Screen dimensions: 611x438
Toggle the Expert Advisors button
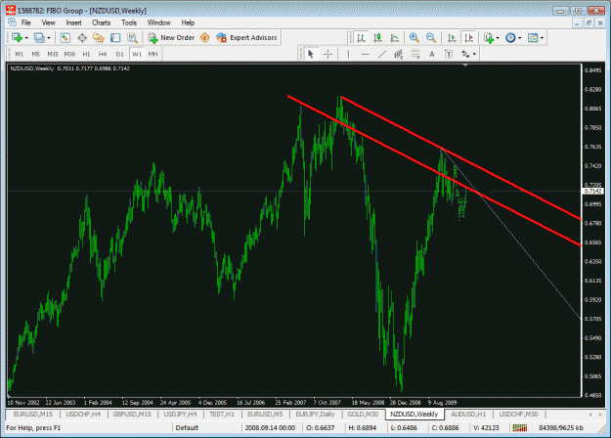pyautogui.click(x=246, y=38)
